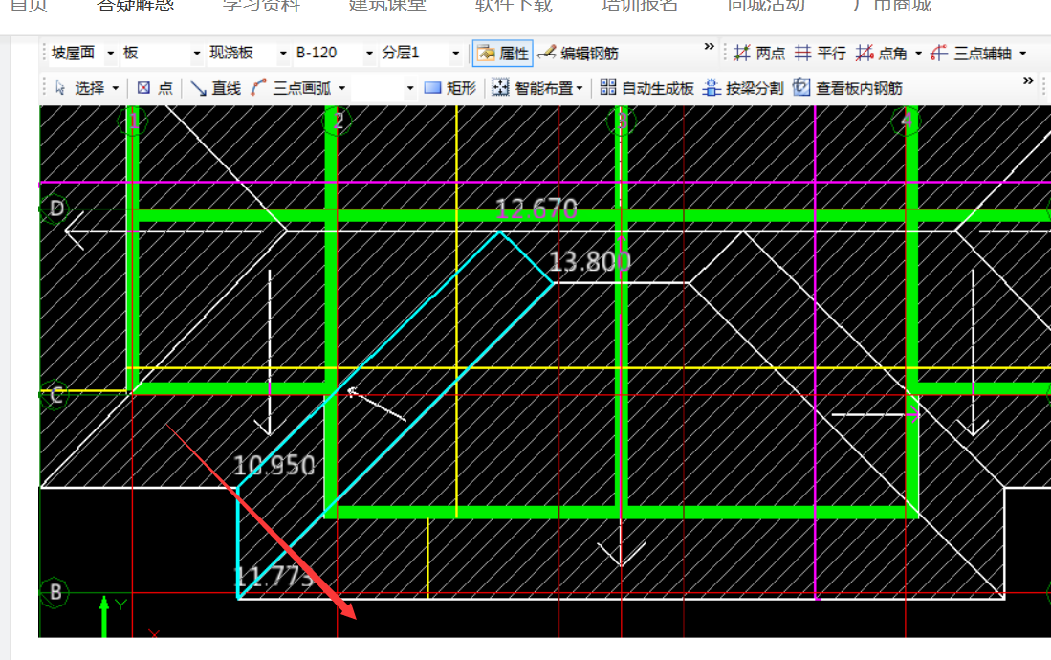Click the 10.950 elevation label
Screen dimensions: 1051x660
pos(274,466)
